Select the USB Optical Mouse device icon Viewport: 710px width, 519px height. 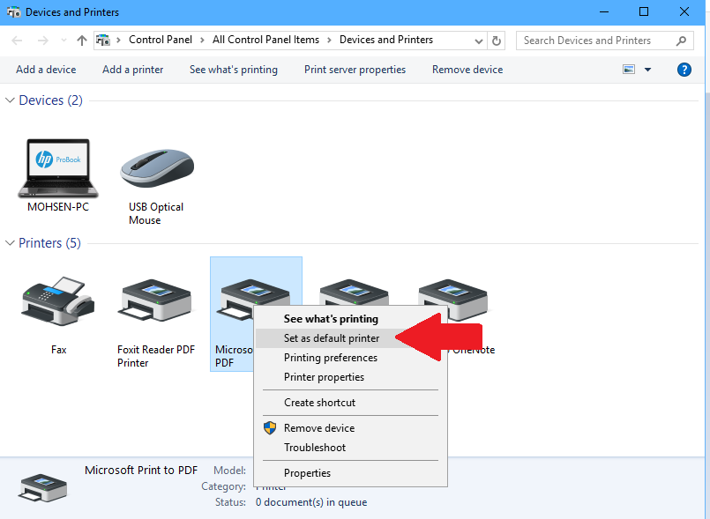[x=157, y=168]
